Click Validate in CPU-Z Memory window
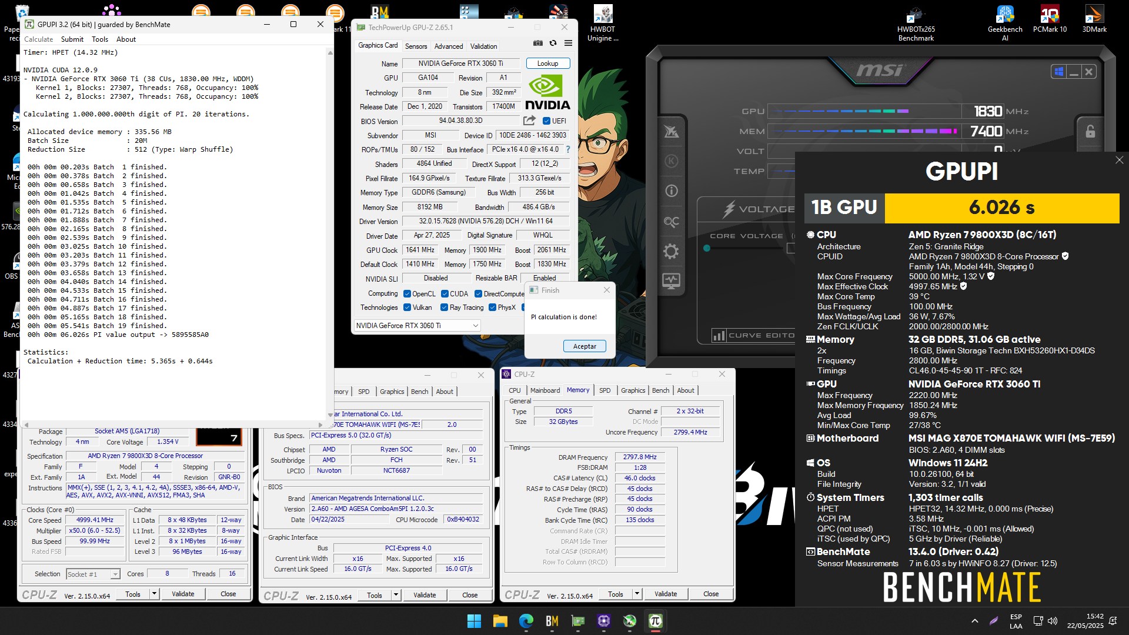This screenshot has height=635, width=1129. tap(666, 594)
